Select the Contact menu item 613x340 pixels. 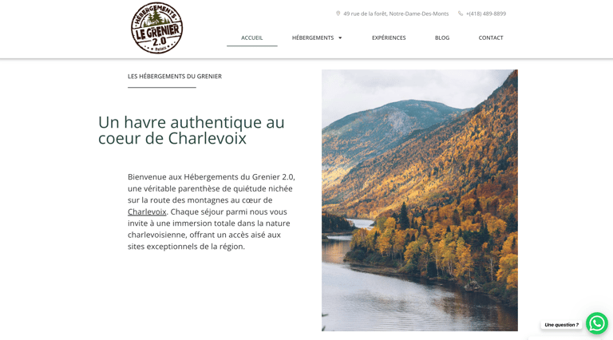pyautogui.click(x=491, y=38)
